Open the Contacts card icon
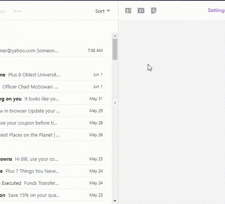This screenshot has width=225, height=204. point(128,11)
